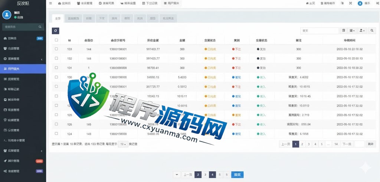Click the red badge on the rocket sidebar item
380x182 pixels.
[39, 161]
